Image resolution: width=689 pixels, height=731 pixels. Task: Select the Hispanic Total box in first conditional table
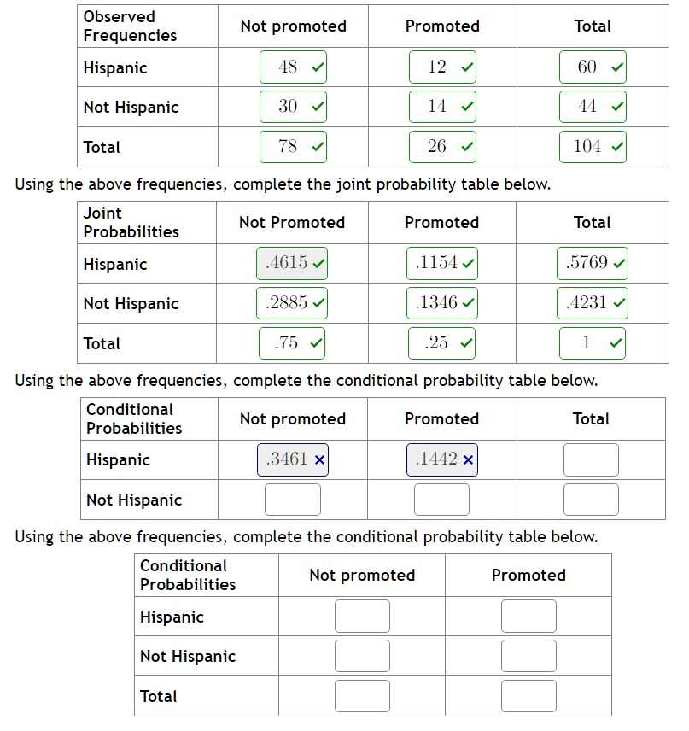591,459
